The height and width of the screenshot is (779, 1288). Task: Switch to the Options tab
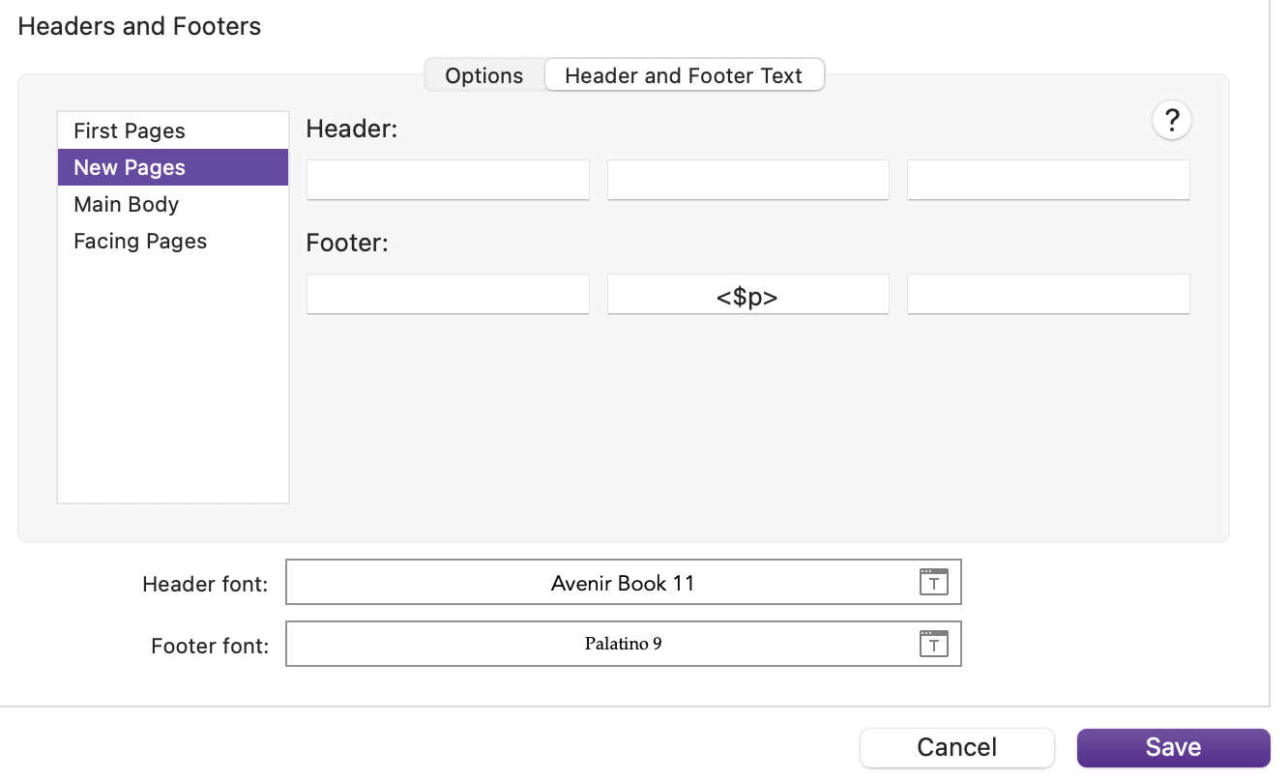click(x=484, y=75)
